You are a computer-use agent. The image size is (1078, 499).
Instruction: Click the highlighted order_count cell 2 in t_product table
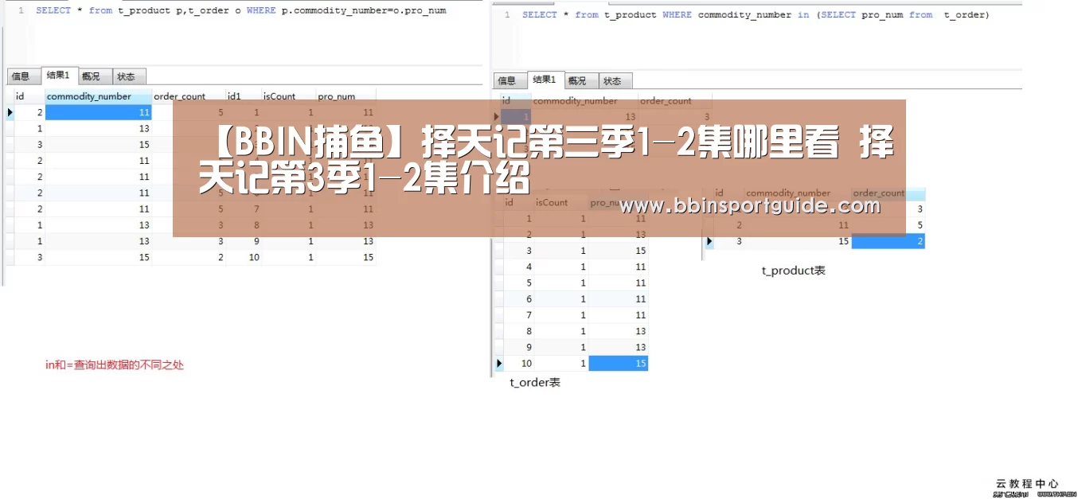click(x=889, y=241)
